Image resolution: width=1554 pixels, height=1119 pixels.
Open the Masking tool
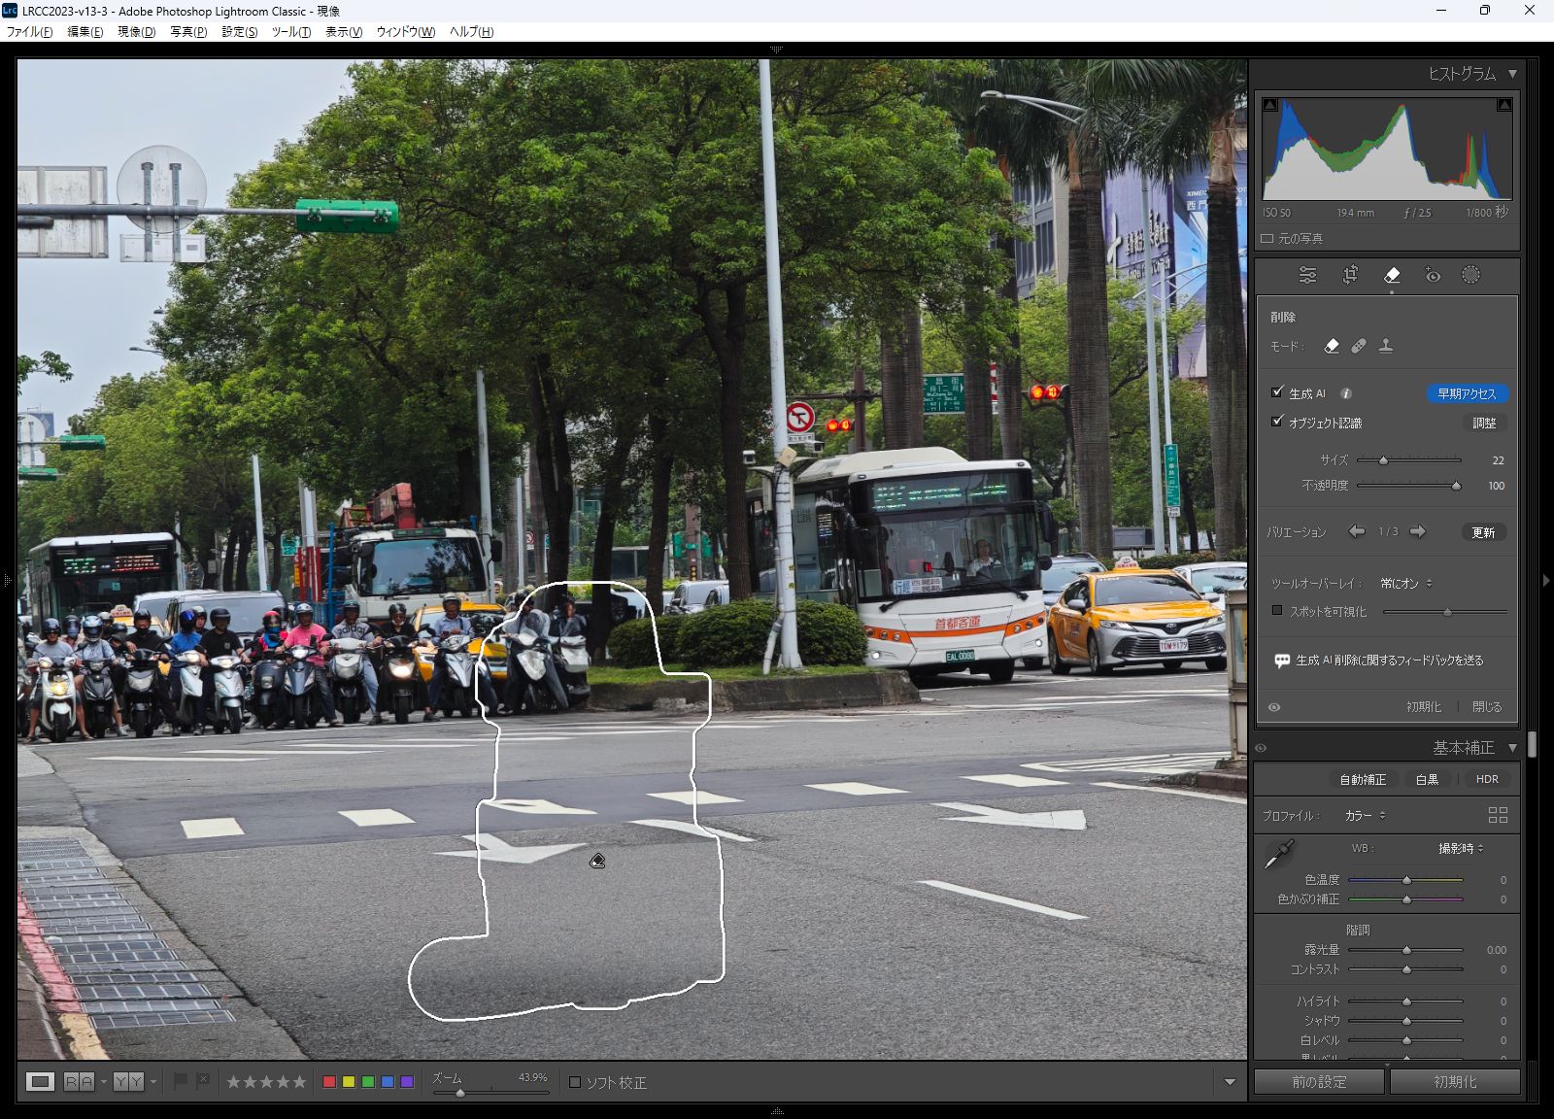point(1470,276)
